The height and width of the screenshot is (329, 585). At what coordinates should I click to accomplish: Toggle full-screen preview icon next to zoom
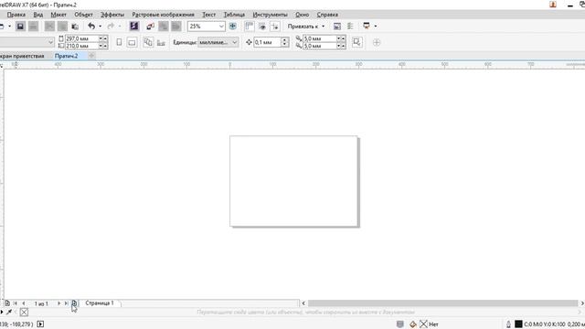tap(233, 27)
